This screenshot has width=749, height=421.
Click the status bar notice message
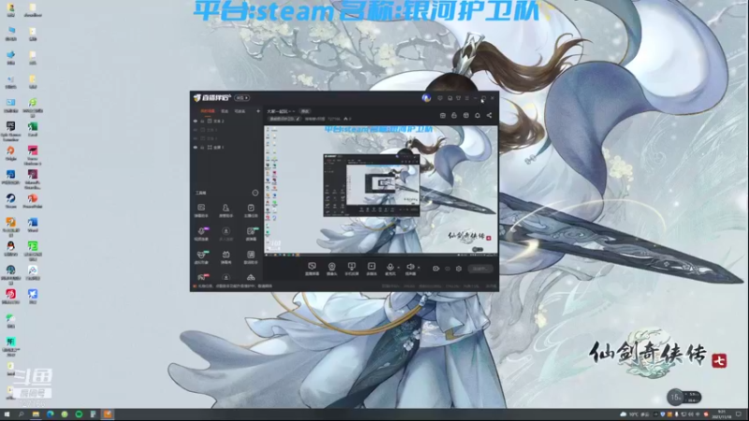[234, 286]
